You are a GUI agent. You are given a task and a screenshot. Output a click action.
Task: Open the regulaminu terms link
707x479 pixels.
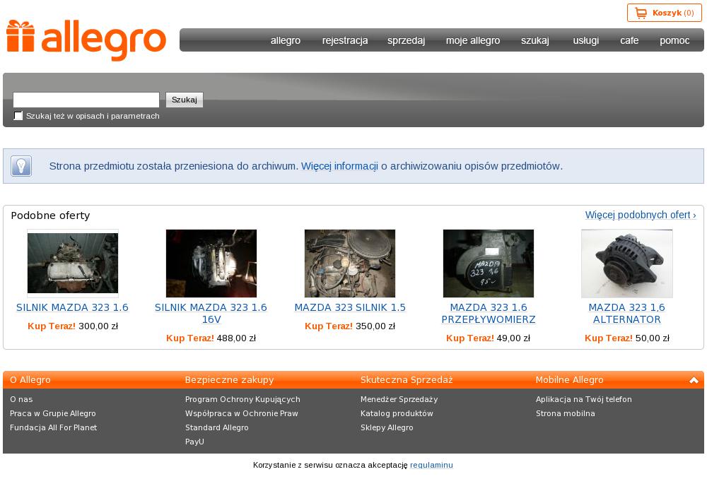pos(431,465)
